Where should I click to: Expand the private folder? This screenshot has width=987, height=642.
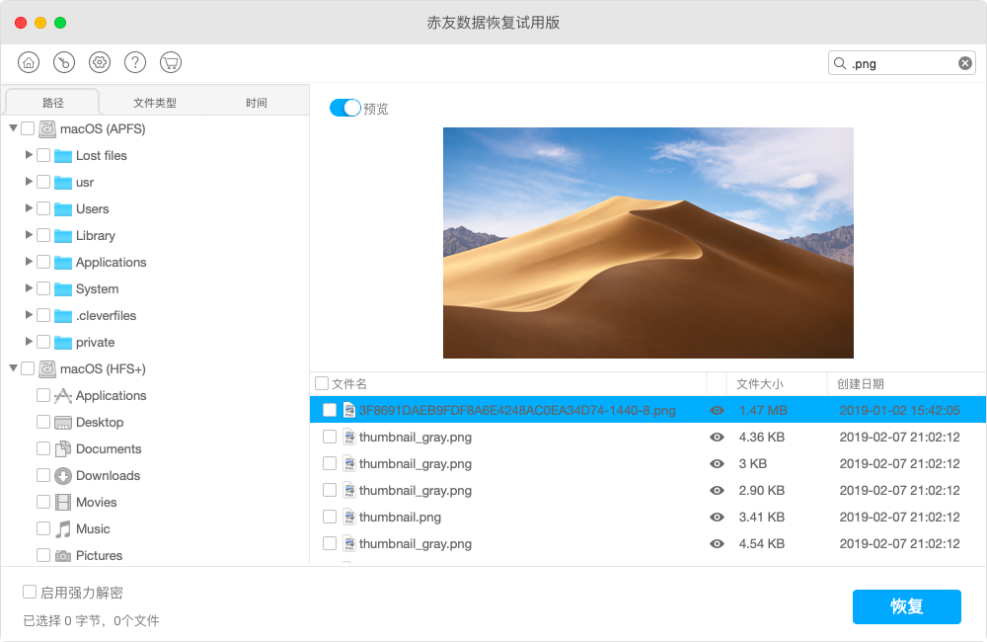[29, 342]
